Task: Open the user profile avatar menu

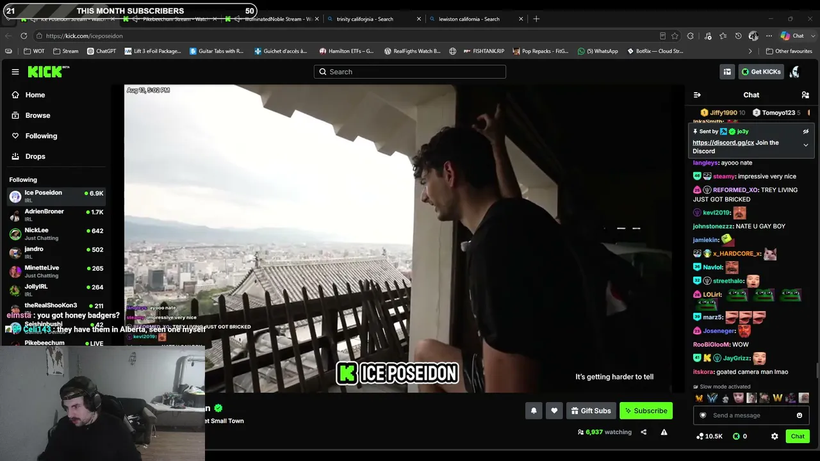Action: pos(795,72)
